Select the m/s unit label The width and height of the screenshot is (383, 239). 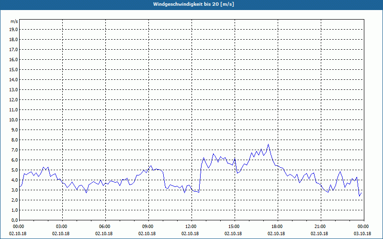(x=14, y=22)
